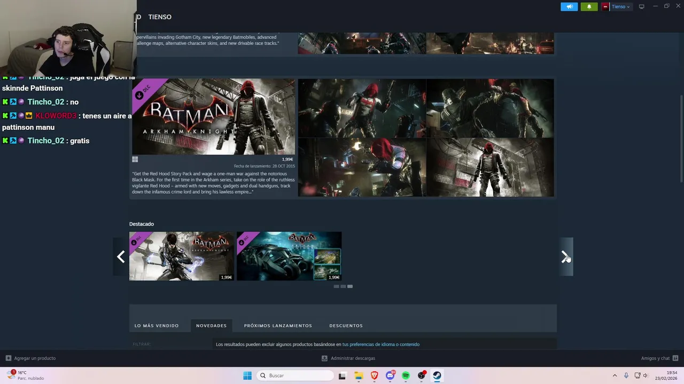
Task: Click the Steam taskbar icon
Action: 437,375
